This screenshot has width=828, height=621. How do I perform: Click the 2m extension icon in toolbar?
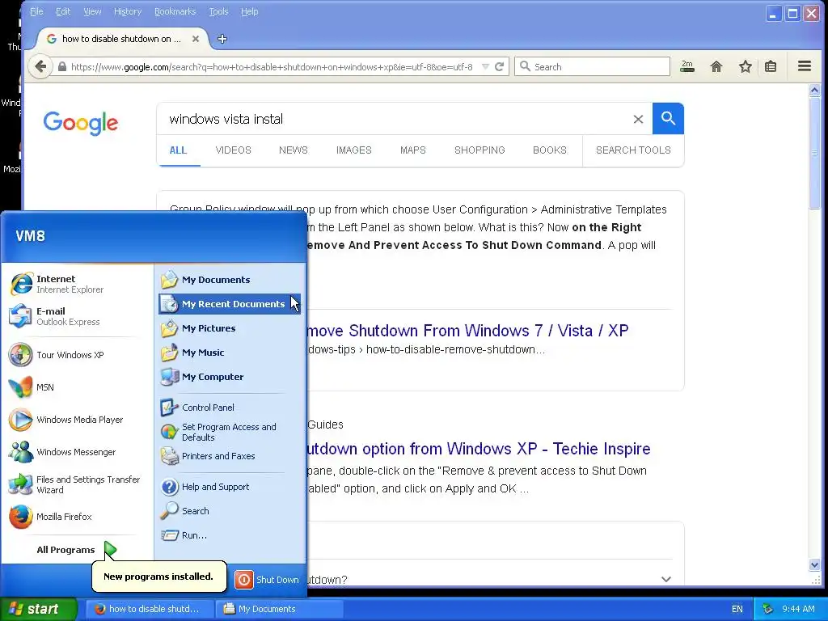(687, 66)
